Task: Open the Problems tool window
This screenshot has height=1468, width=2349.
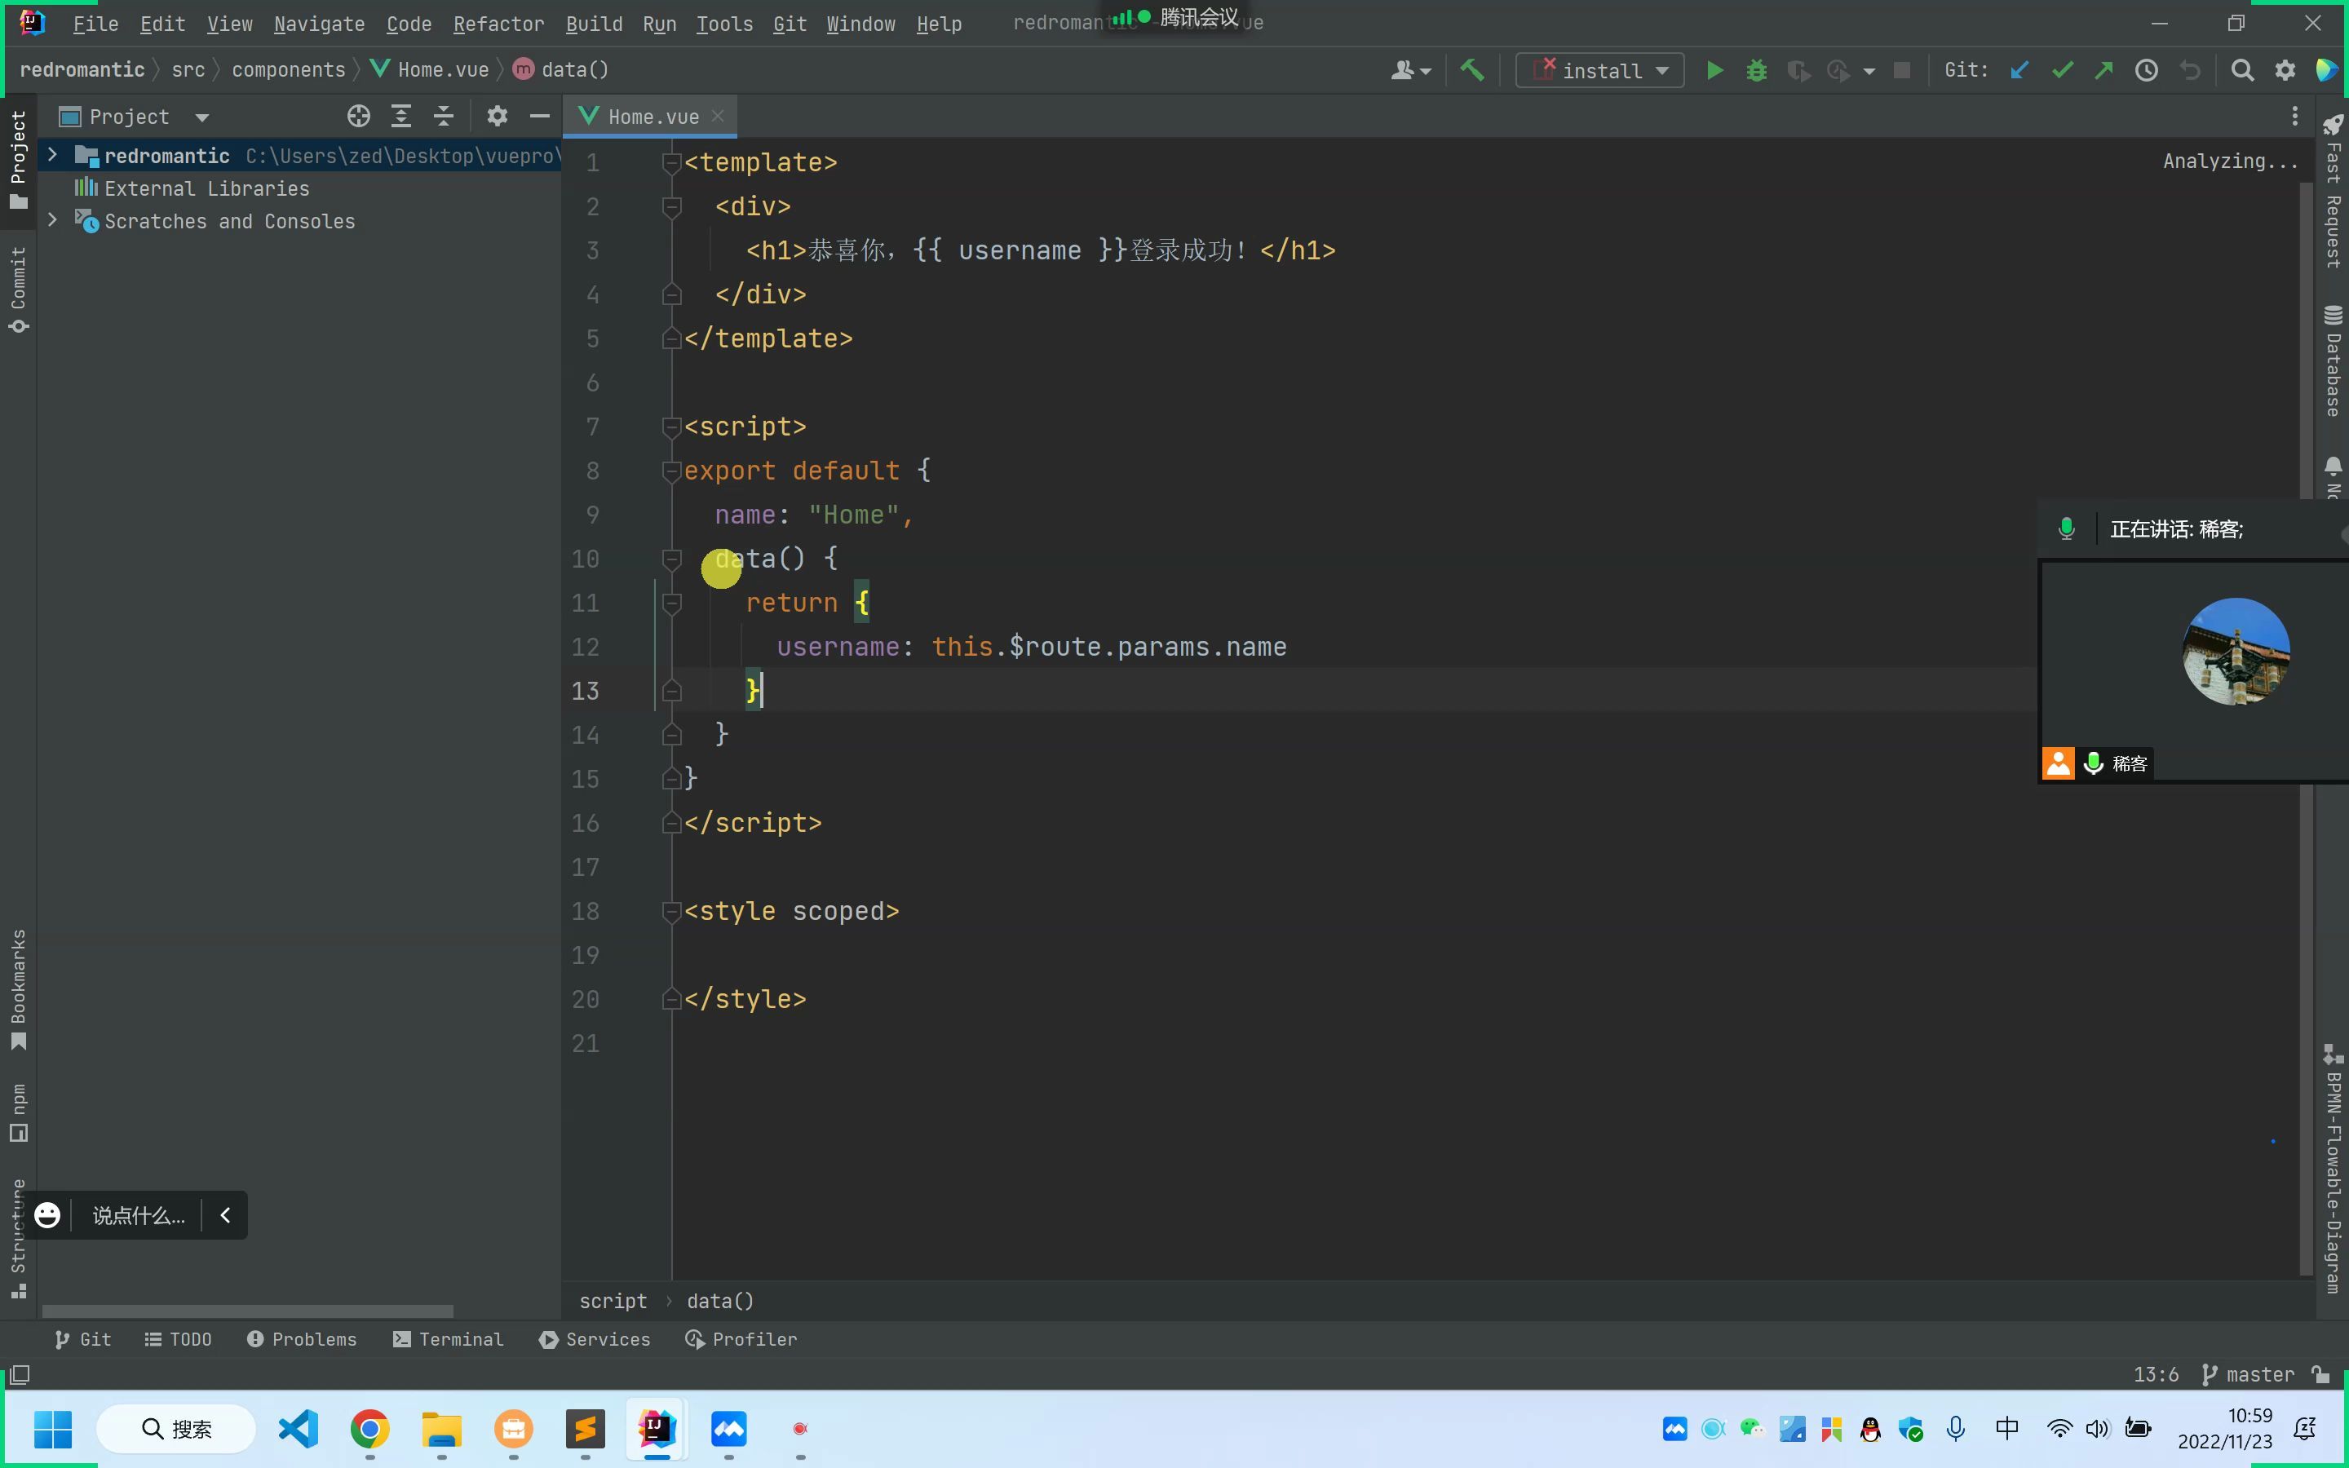Action: coord(302,1339)
